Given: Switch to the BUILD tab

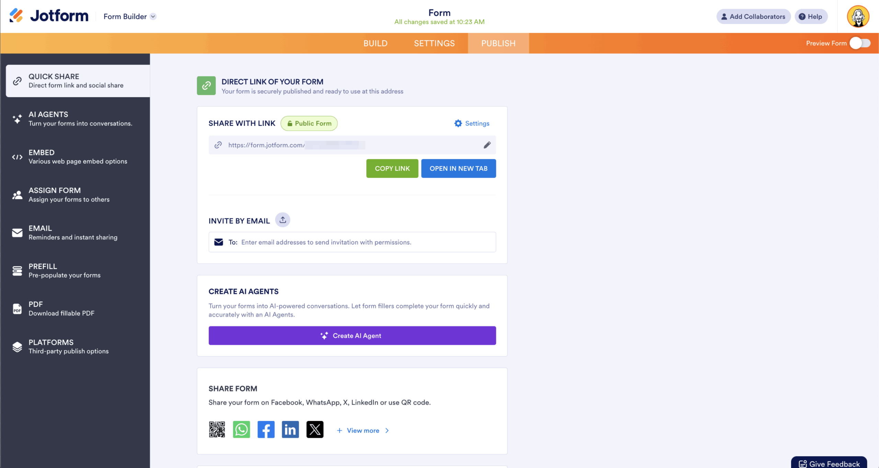Looking at the screenshot, I should (375, 43).
